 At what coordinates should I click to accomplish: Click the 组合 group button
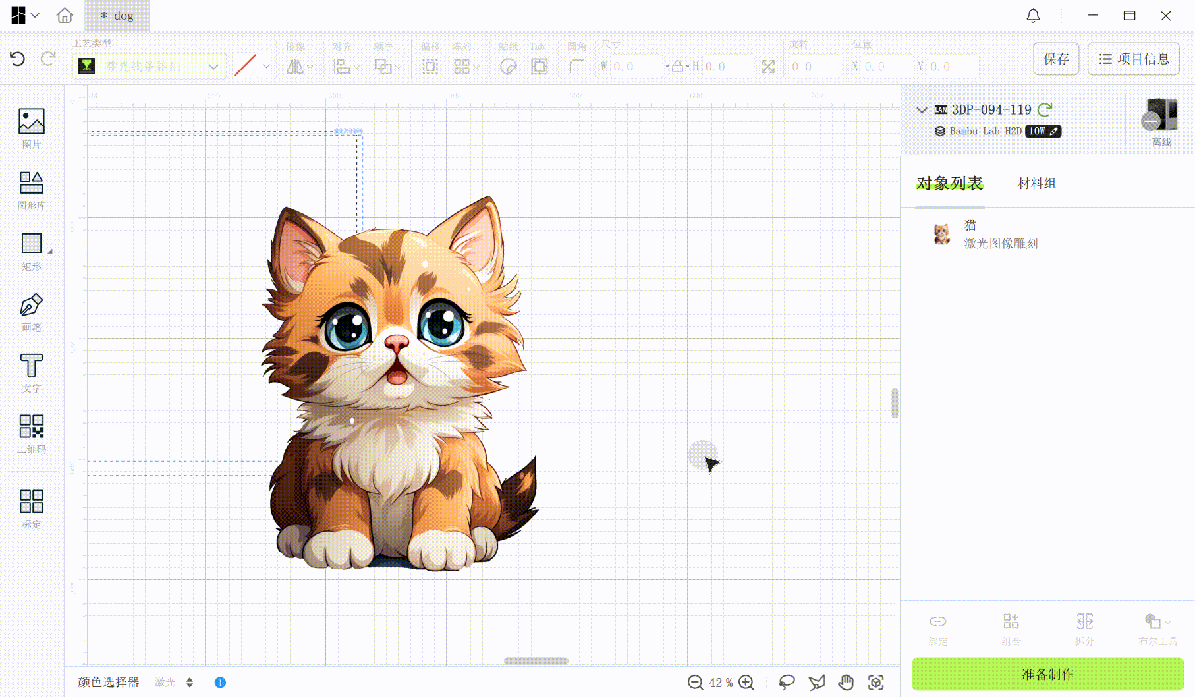[x=1011, y=630]
